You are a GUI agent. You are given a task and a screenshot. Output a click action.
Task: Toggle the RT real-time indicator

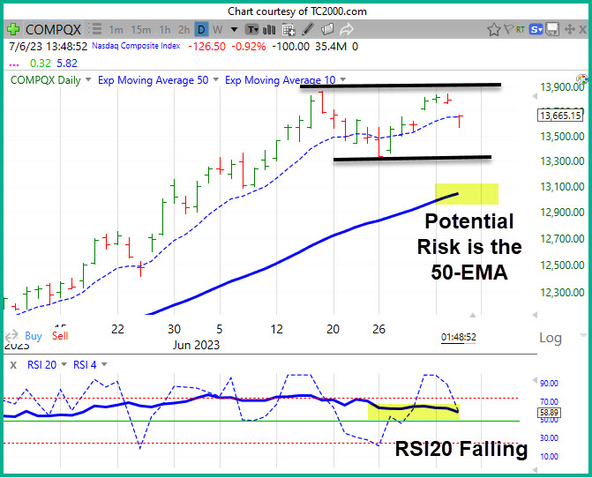click(521, 29)
